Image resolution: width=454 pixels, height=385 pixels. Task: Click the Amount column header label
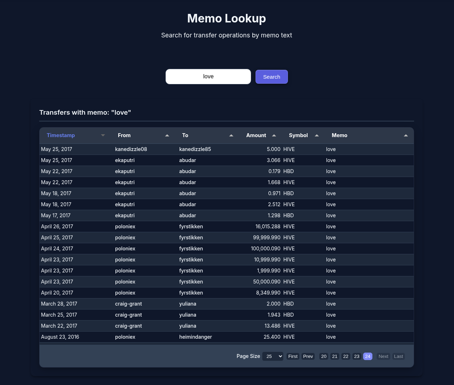click(256, 135)
